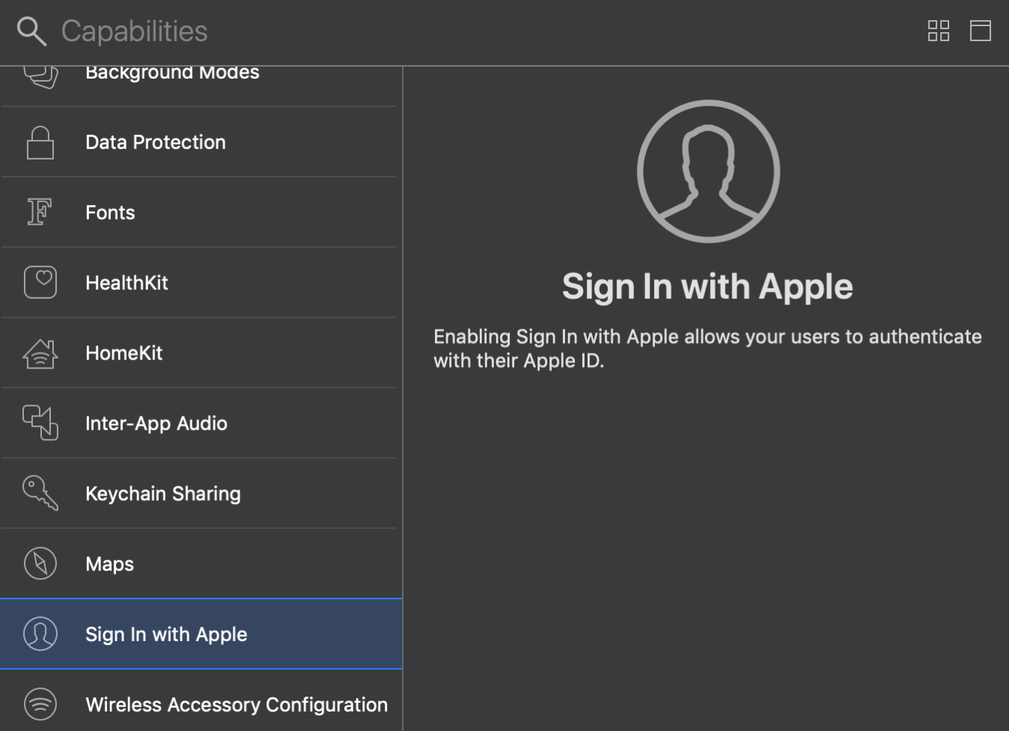Click the large Sign In with Apple avatar
1009x731 pixels.
[708, 172]
